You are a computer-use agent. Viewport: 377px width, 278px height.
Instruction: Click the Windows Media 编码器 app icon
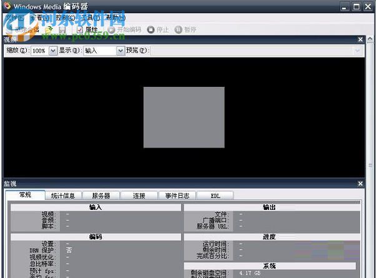pos(7,6)
